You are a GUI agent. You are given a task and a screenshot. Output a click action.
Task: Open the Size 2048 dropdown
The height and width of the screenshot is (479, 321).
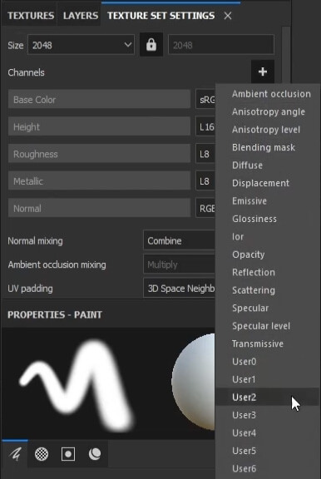point(81,45)
